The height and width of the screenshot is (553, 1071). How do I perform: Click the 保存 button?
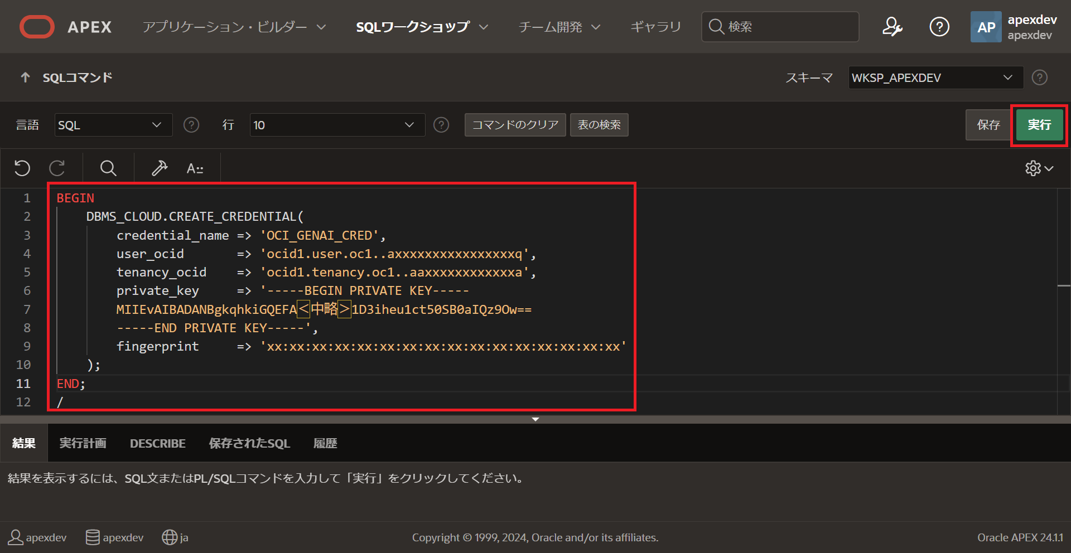988,125
